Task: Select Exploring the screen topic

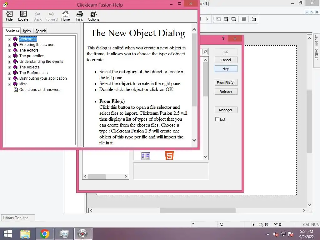Action: pyautogui.click(x=37, y=44)
